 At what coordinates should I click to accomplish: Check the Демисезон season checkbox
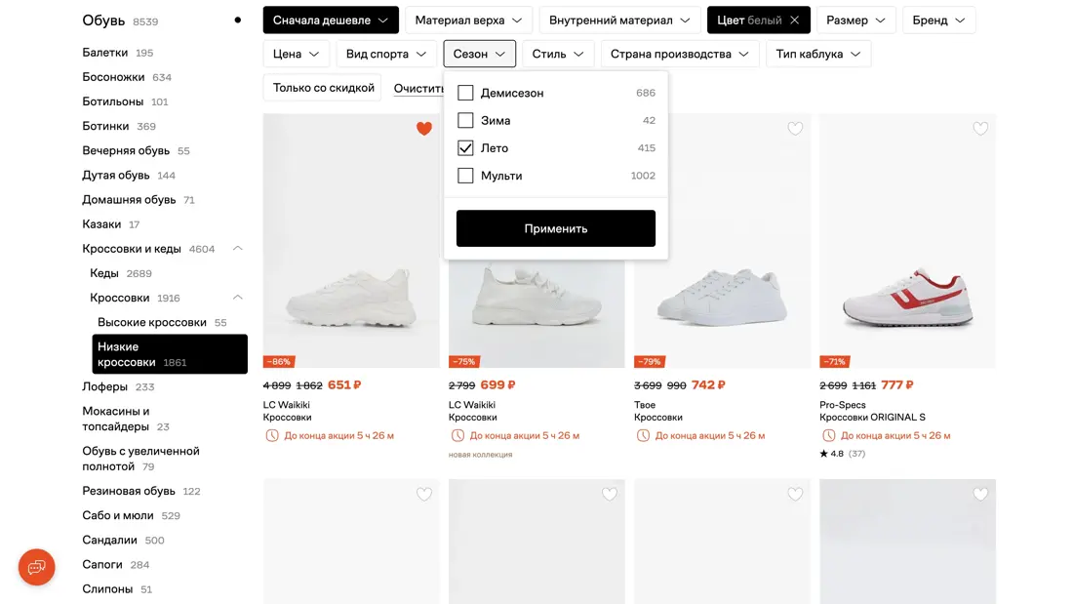(465, 93)
